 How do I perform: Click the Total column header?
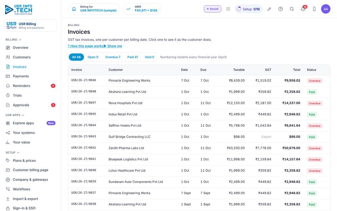coord(296,70)
